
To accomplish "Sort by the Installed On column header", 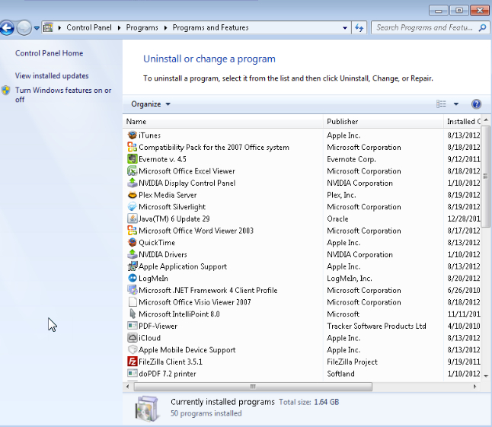I will point(462,122).
